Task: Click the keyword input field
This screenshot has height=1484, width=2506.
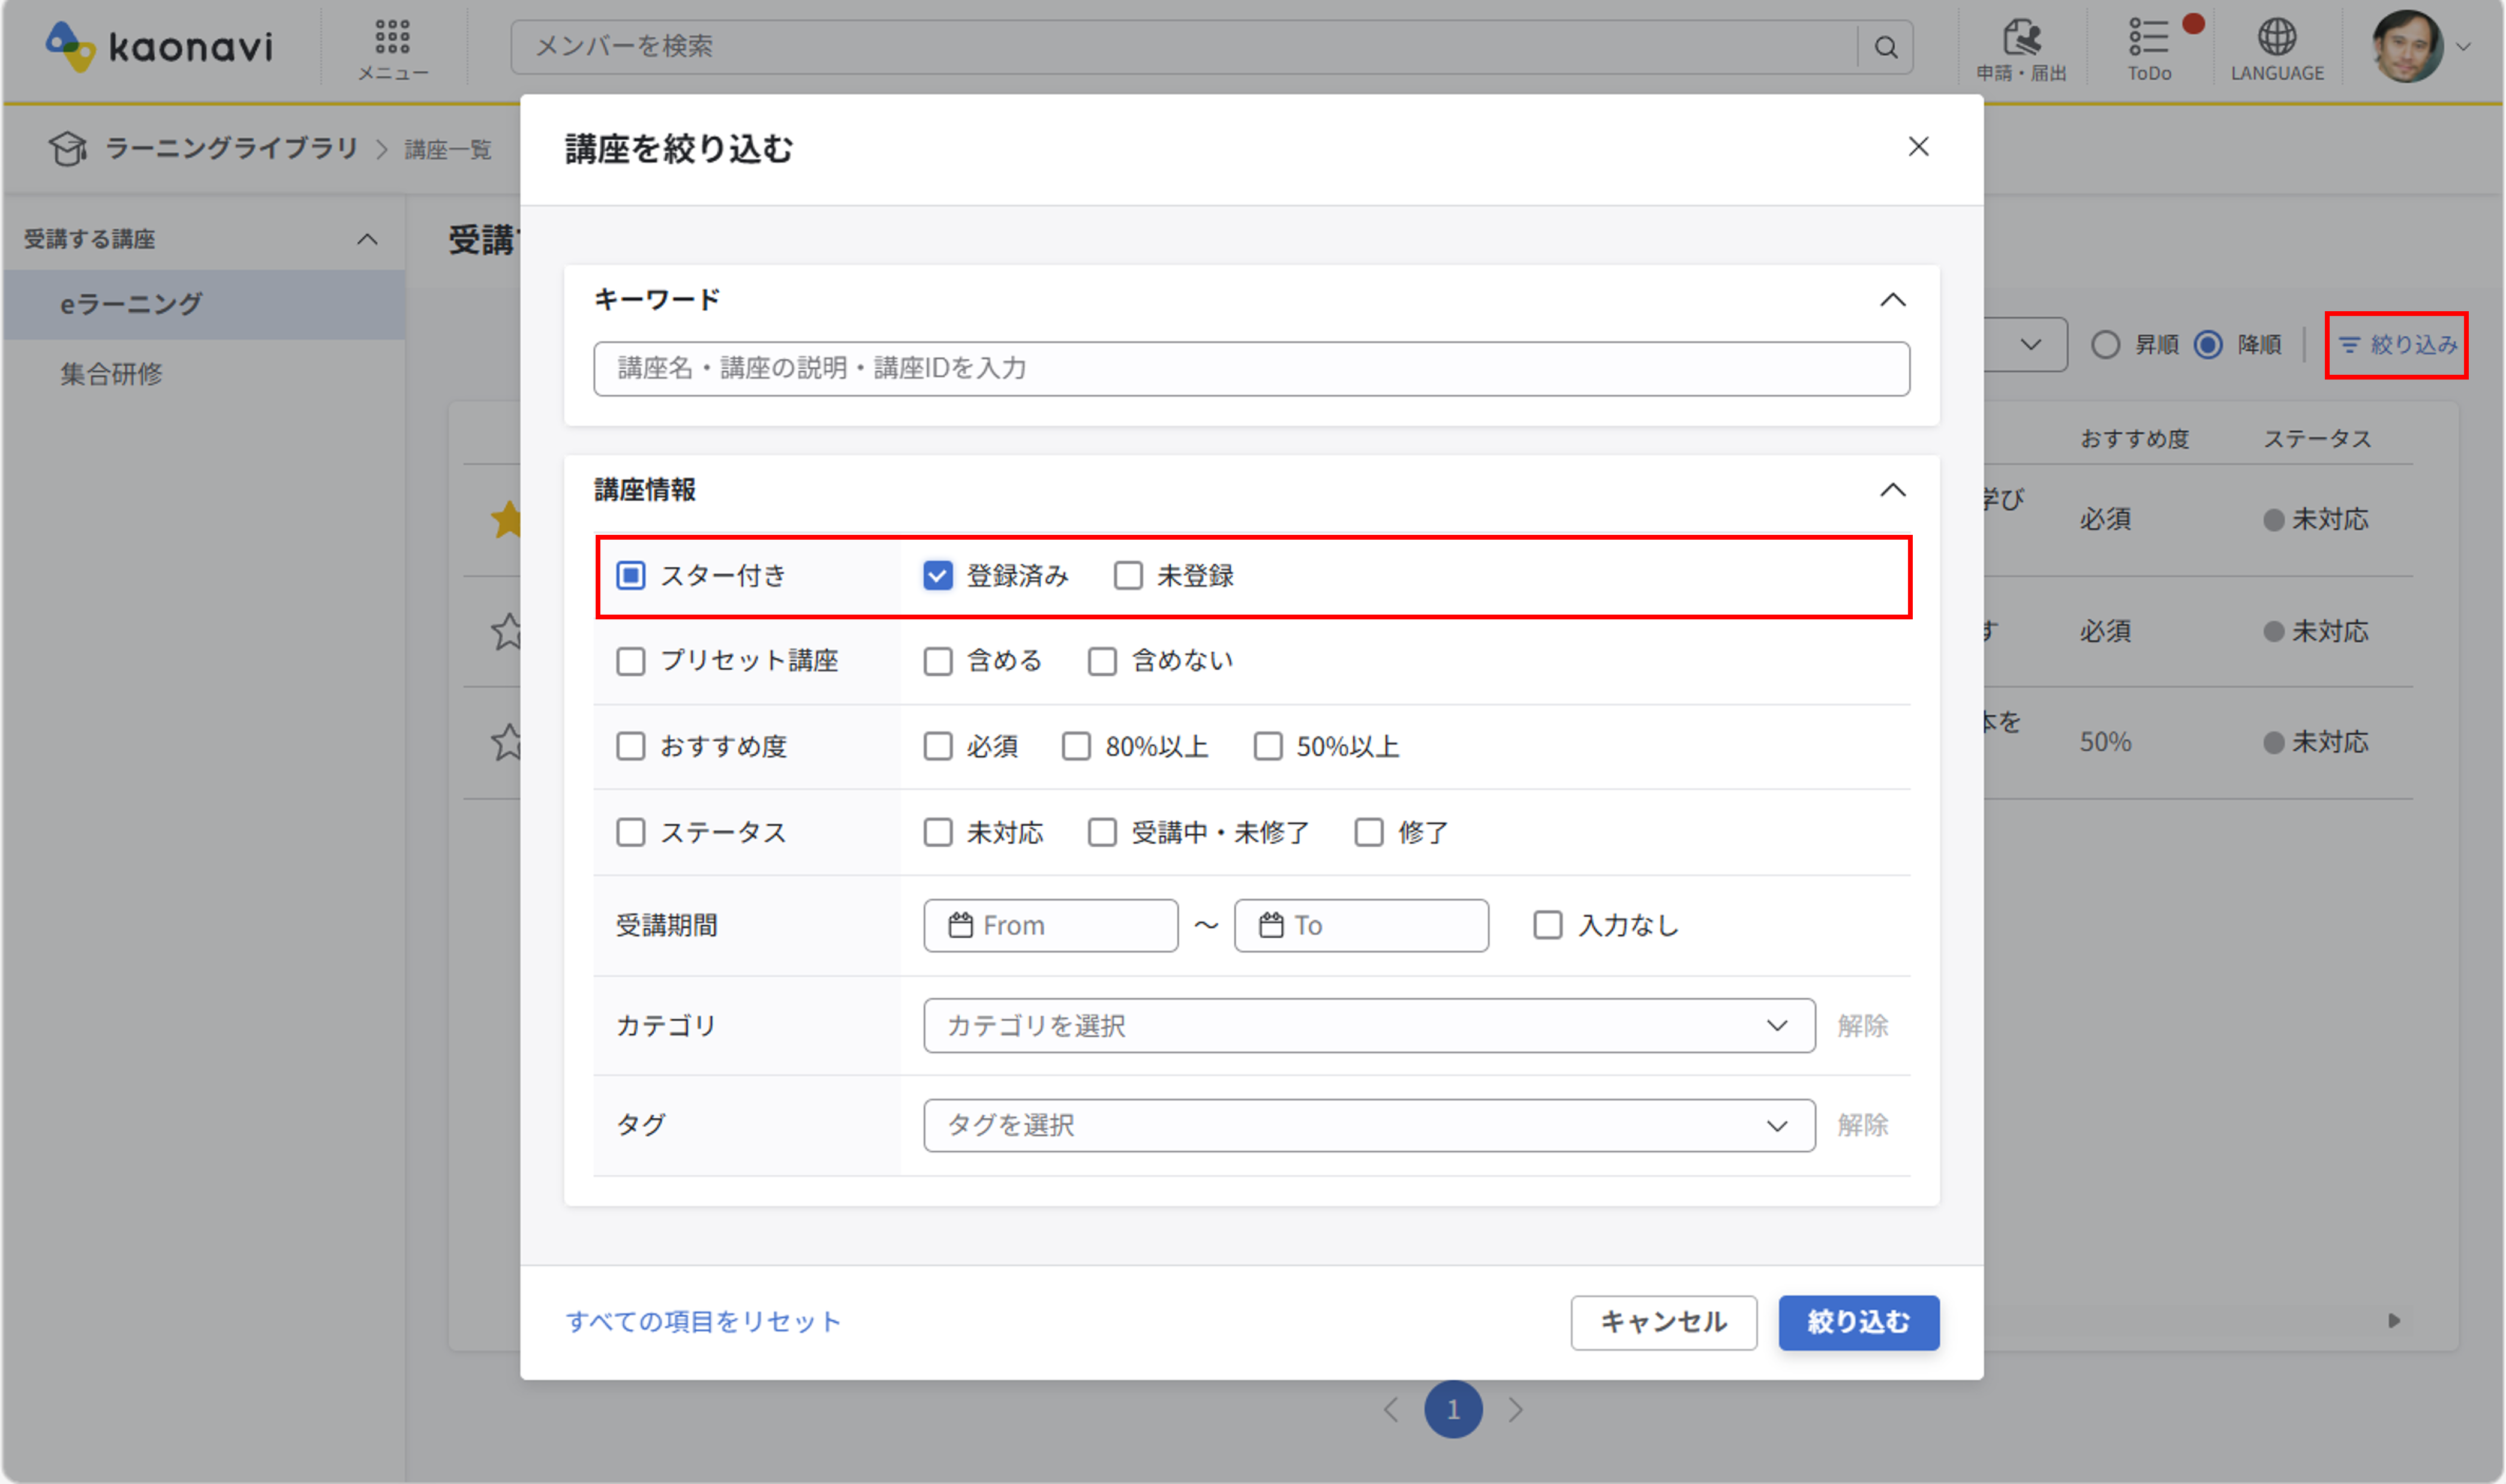Action: [x=1251, y=369]
